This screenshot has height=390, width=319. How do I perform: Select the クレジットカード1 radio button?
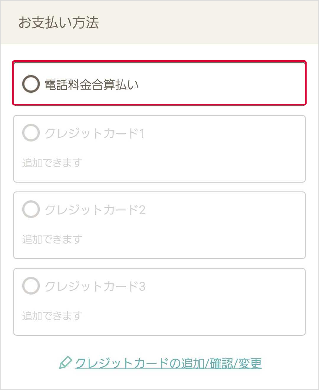(x=31, y=133)
